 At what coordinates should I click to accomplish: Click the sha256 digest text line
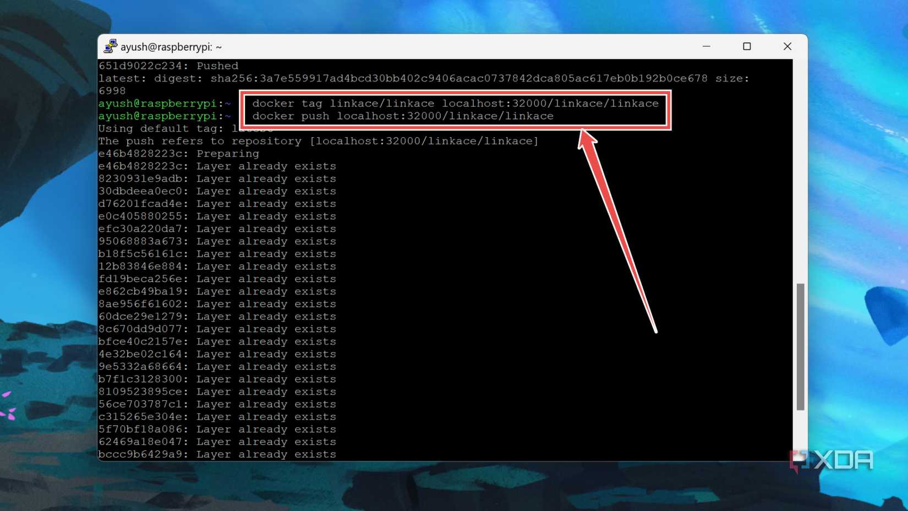pos(385,78)
